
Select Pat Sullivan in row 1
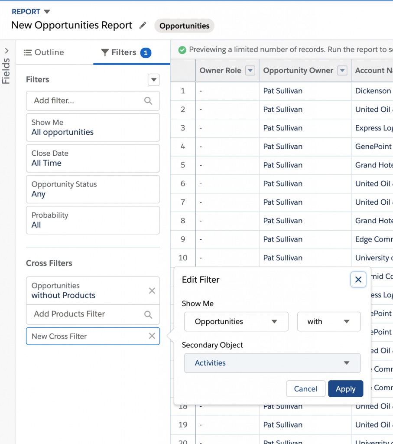[283, 91]
